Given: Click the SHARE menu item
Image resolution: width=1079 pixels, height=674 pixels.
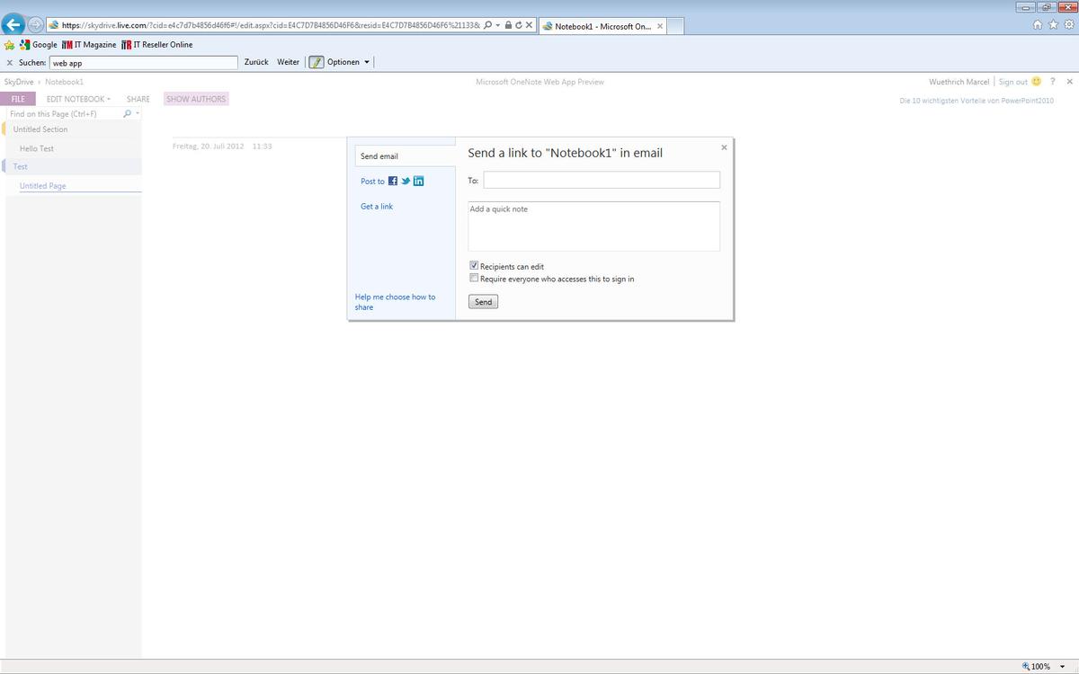Looking at the screenshot, I should [138, 99].
